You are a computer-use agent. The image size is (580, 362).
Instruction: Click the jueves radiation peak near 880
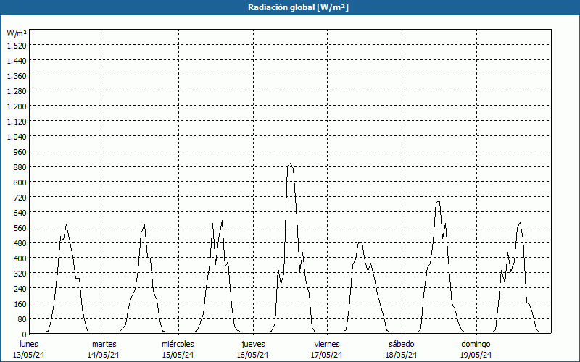point(291,164)
